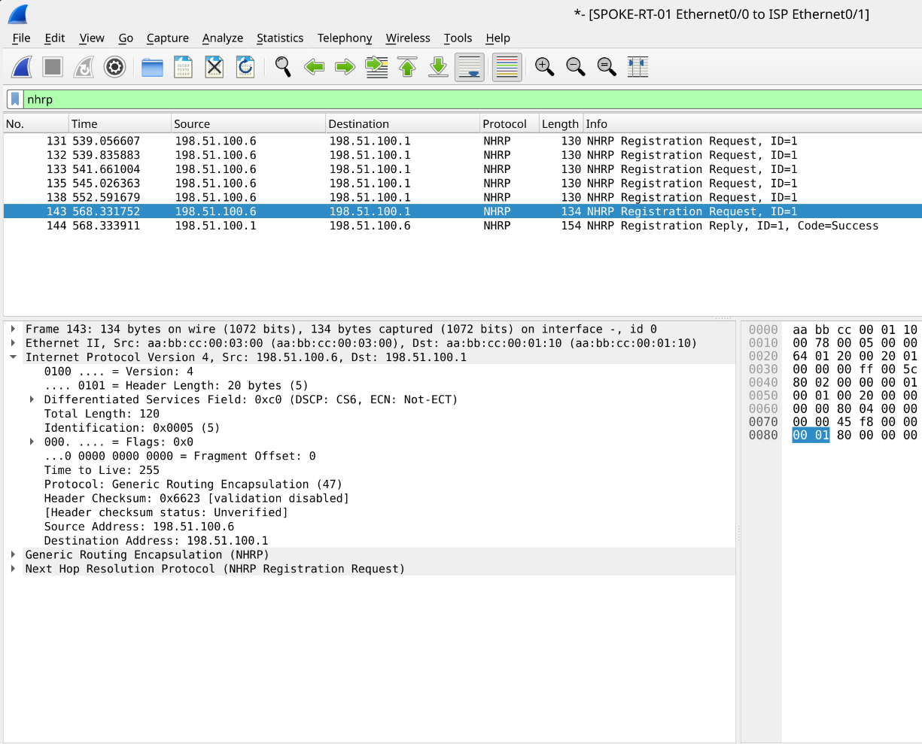Select packet number 131
This screenshot has width=922, height=744.
click(x=463, y=141)
